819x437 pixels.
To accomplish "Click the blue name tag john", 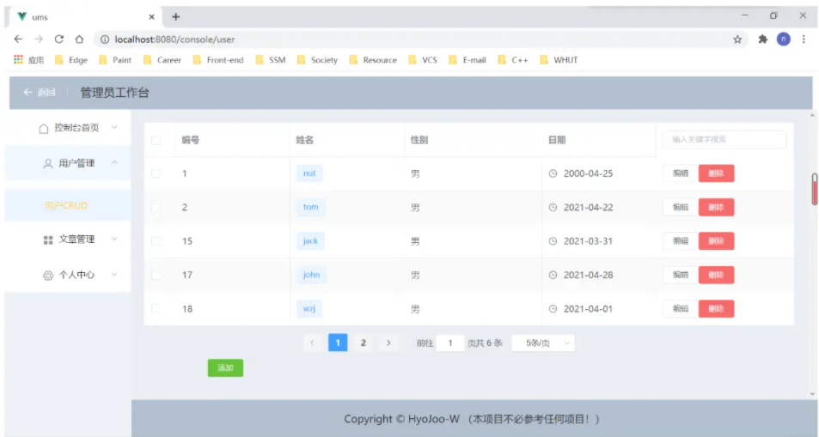I will (311, 275).
